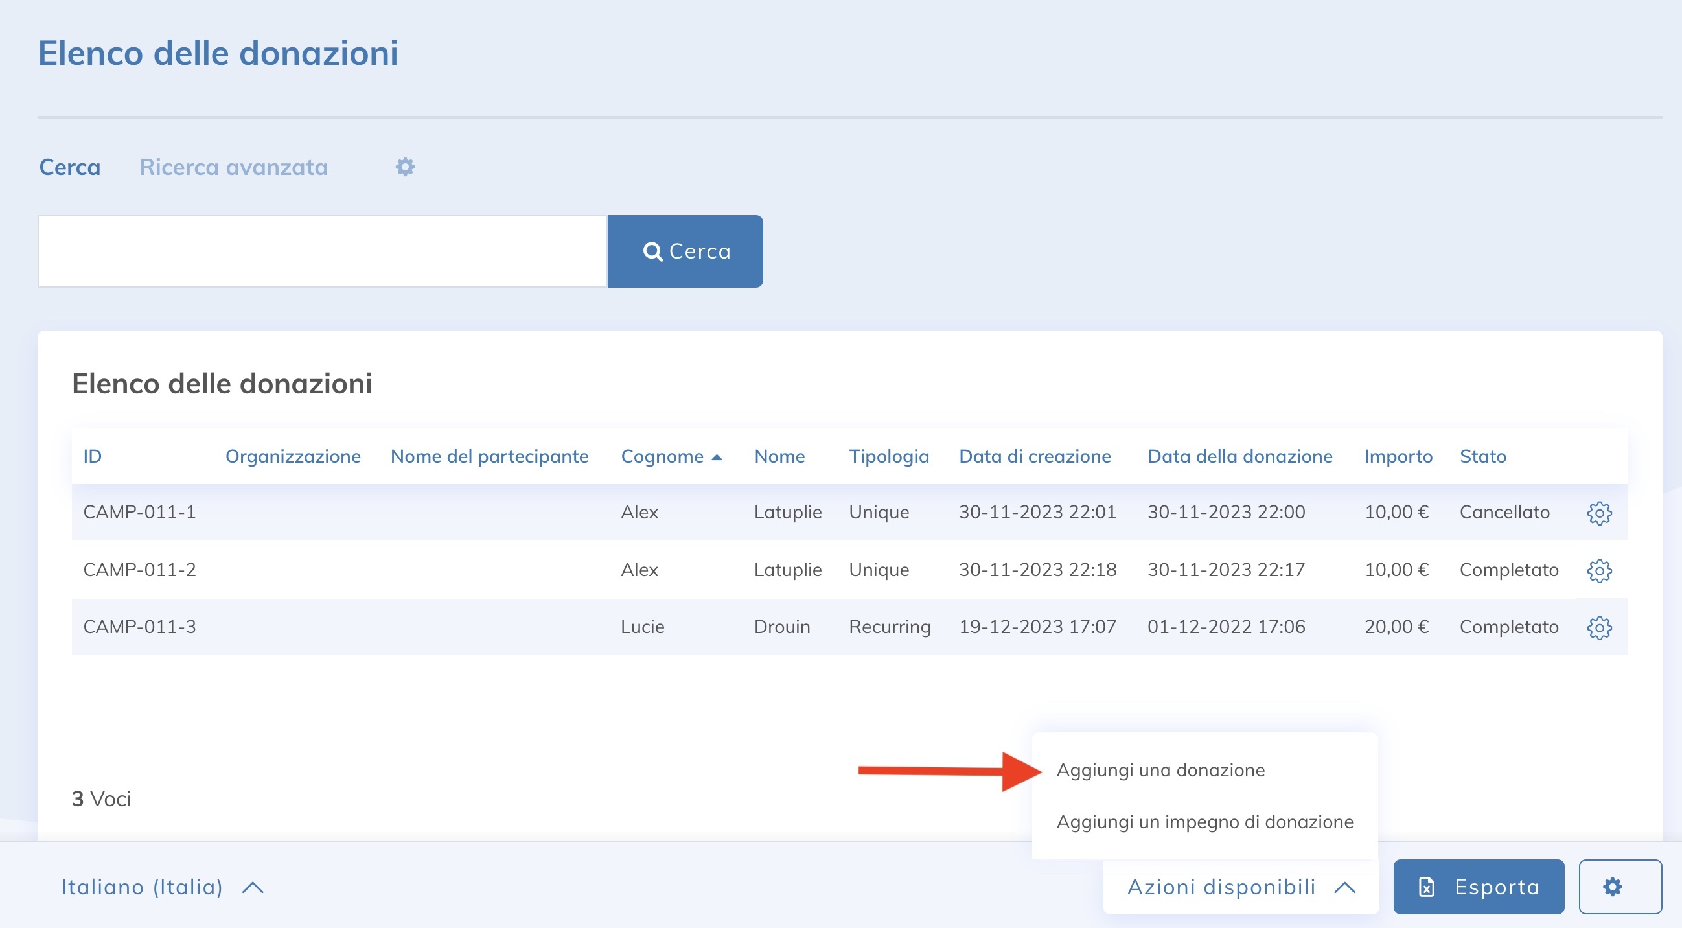Open row settings gear for CAMP-011-3
This screenshot has width=1682, height=928.
click(x=1598, y=626)
